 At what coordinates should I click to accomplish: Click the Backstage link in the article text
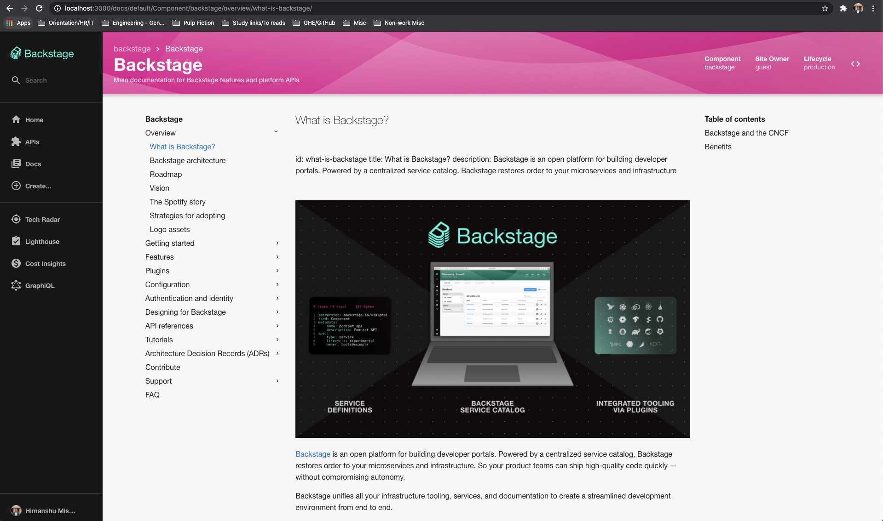(312, 454)
